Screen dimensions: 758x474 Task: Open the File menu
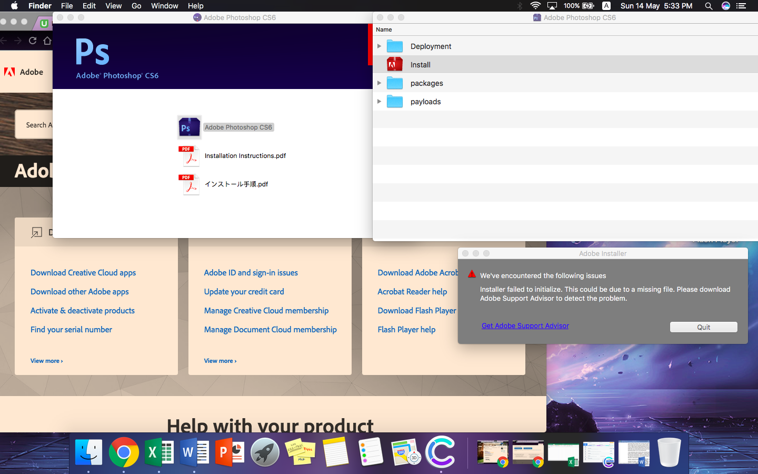[x=67, y=6]
